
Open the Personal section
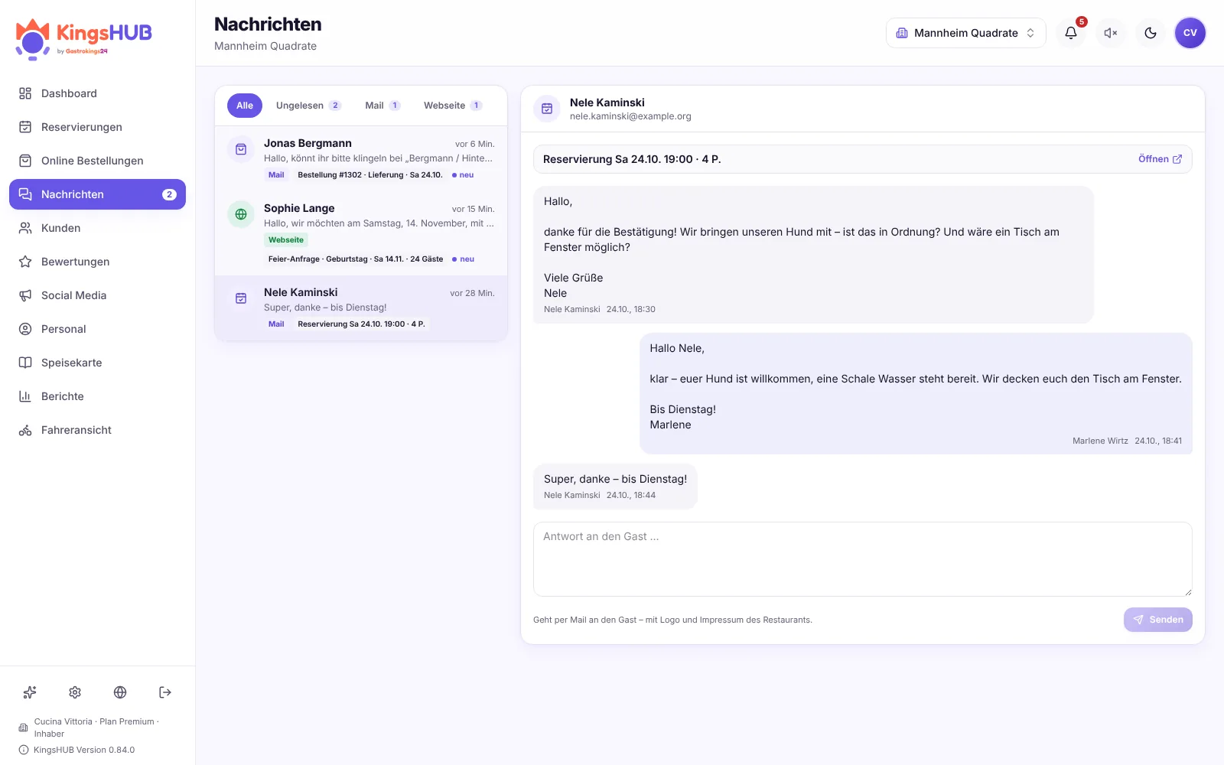coord(97,329)
